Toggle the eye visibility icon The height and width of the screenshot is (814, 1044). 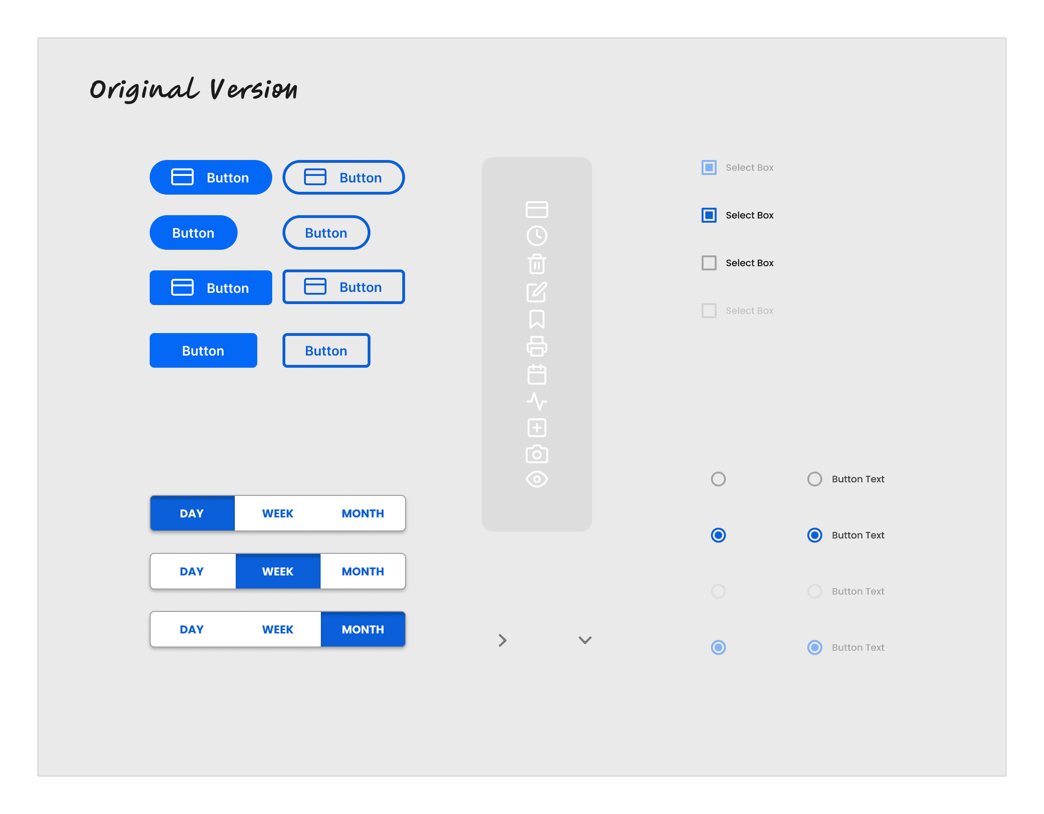[x=536, y=479]
